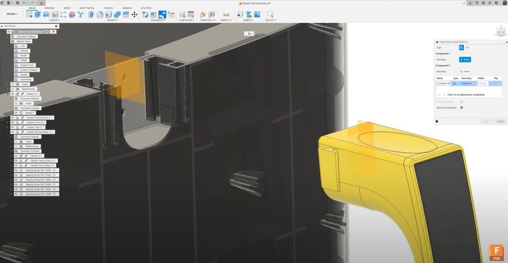Select the Insert Derive icon
Image resolution: width=508 pixels, height=263 pixels.
[240, 14]
